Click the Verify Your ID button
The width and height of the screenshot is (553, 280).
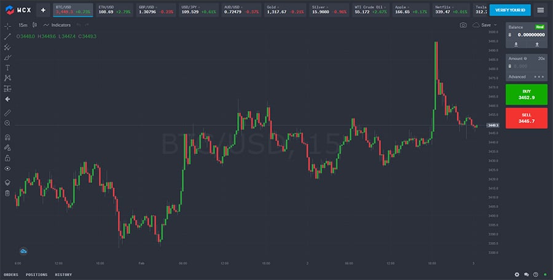pyautogui.click(x=509, y=10)
